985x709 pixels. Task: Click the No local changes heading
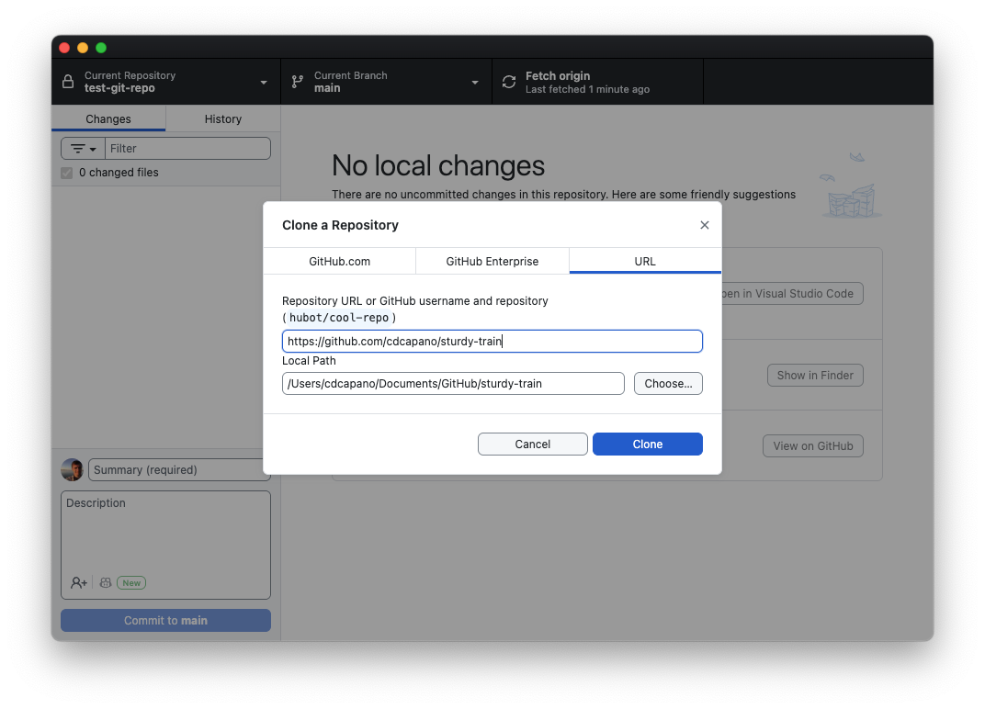438,166
